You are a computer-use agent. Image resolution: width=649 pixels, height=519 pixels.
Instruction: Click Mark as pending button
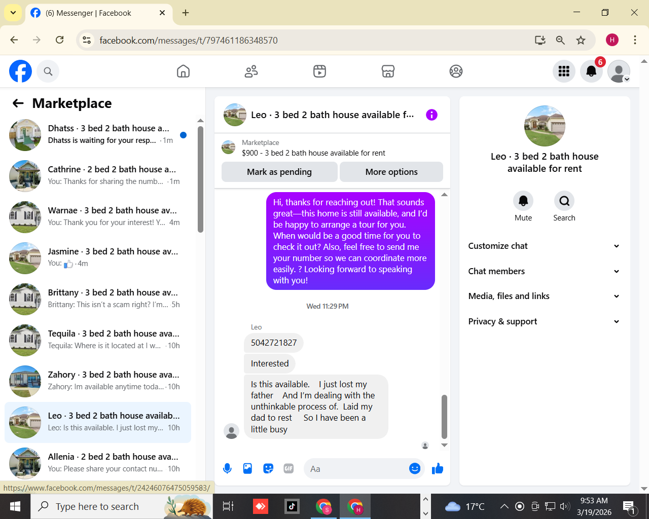pyautogui.click(x=279, y=172)
